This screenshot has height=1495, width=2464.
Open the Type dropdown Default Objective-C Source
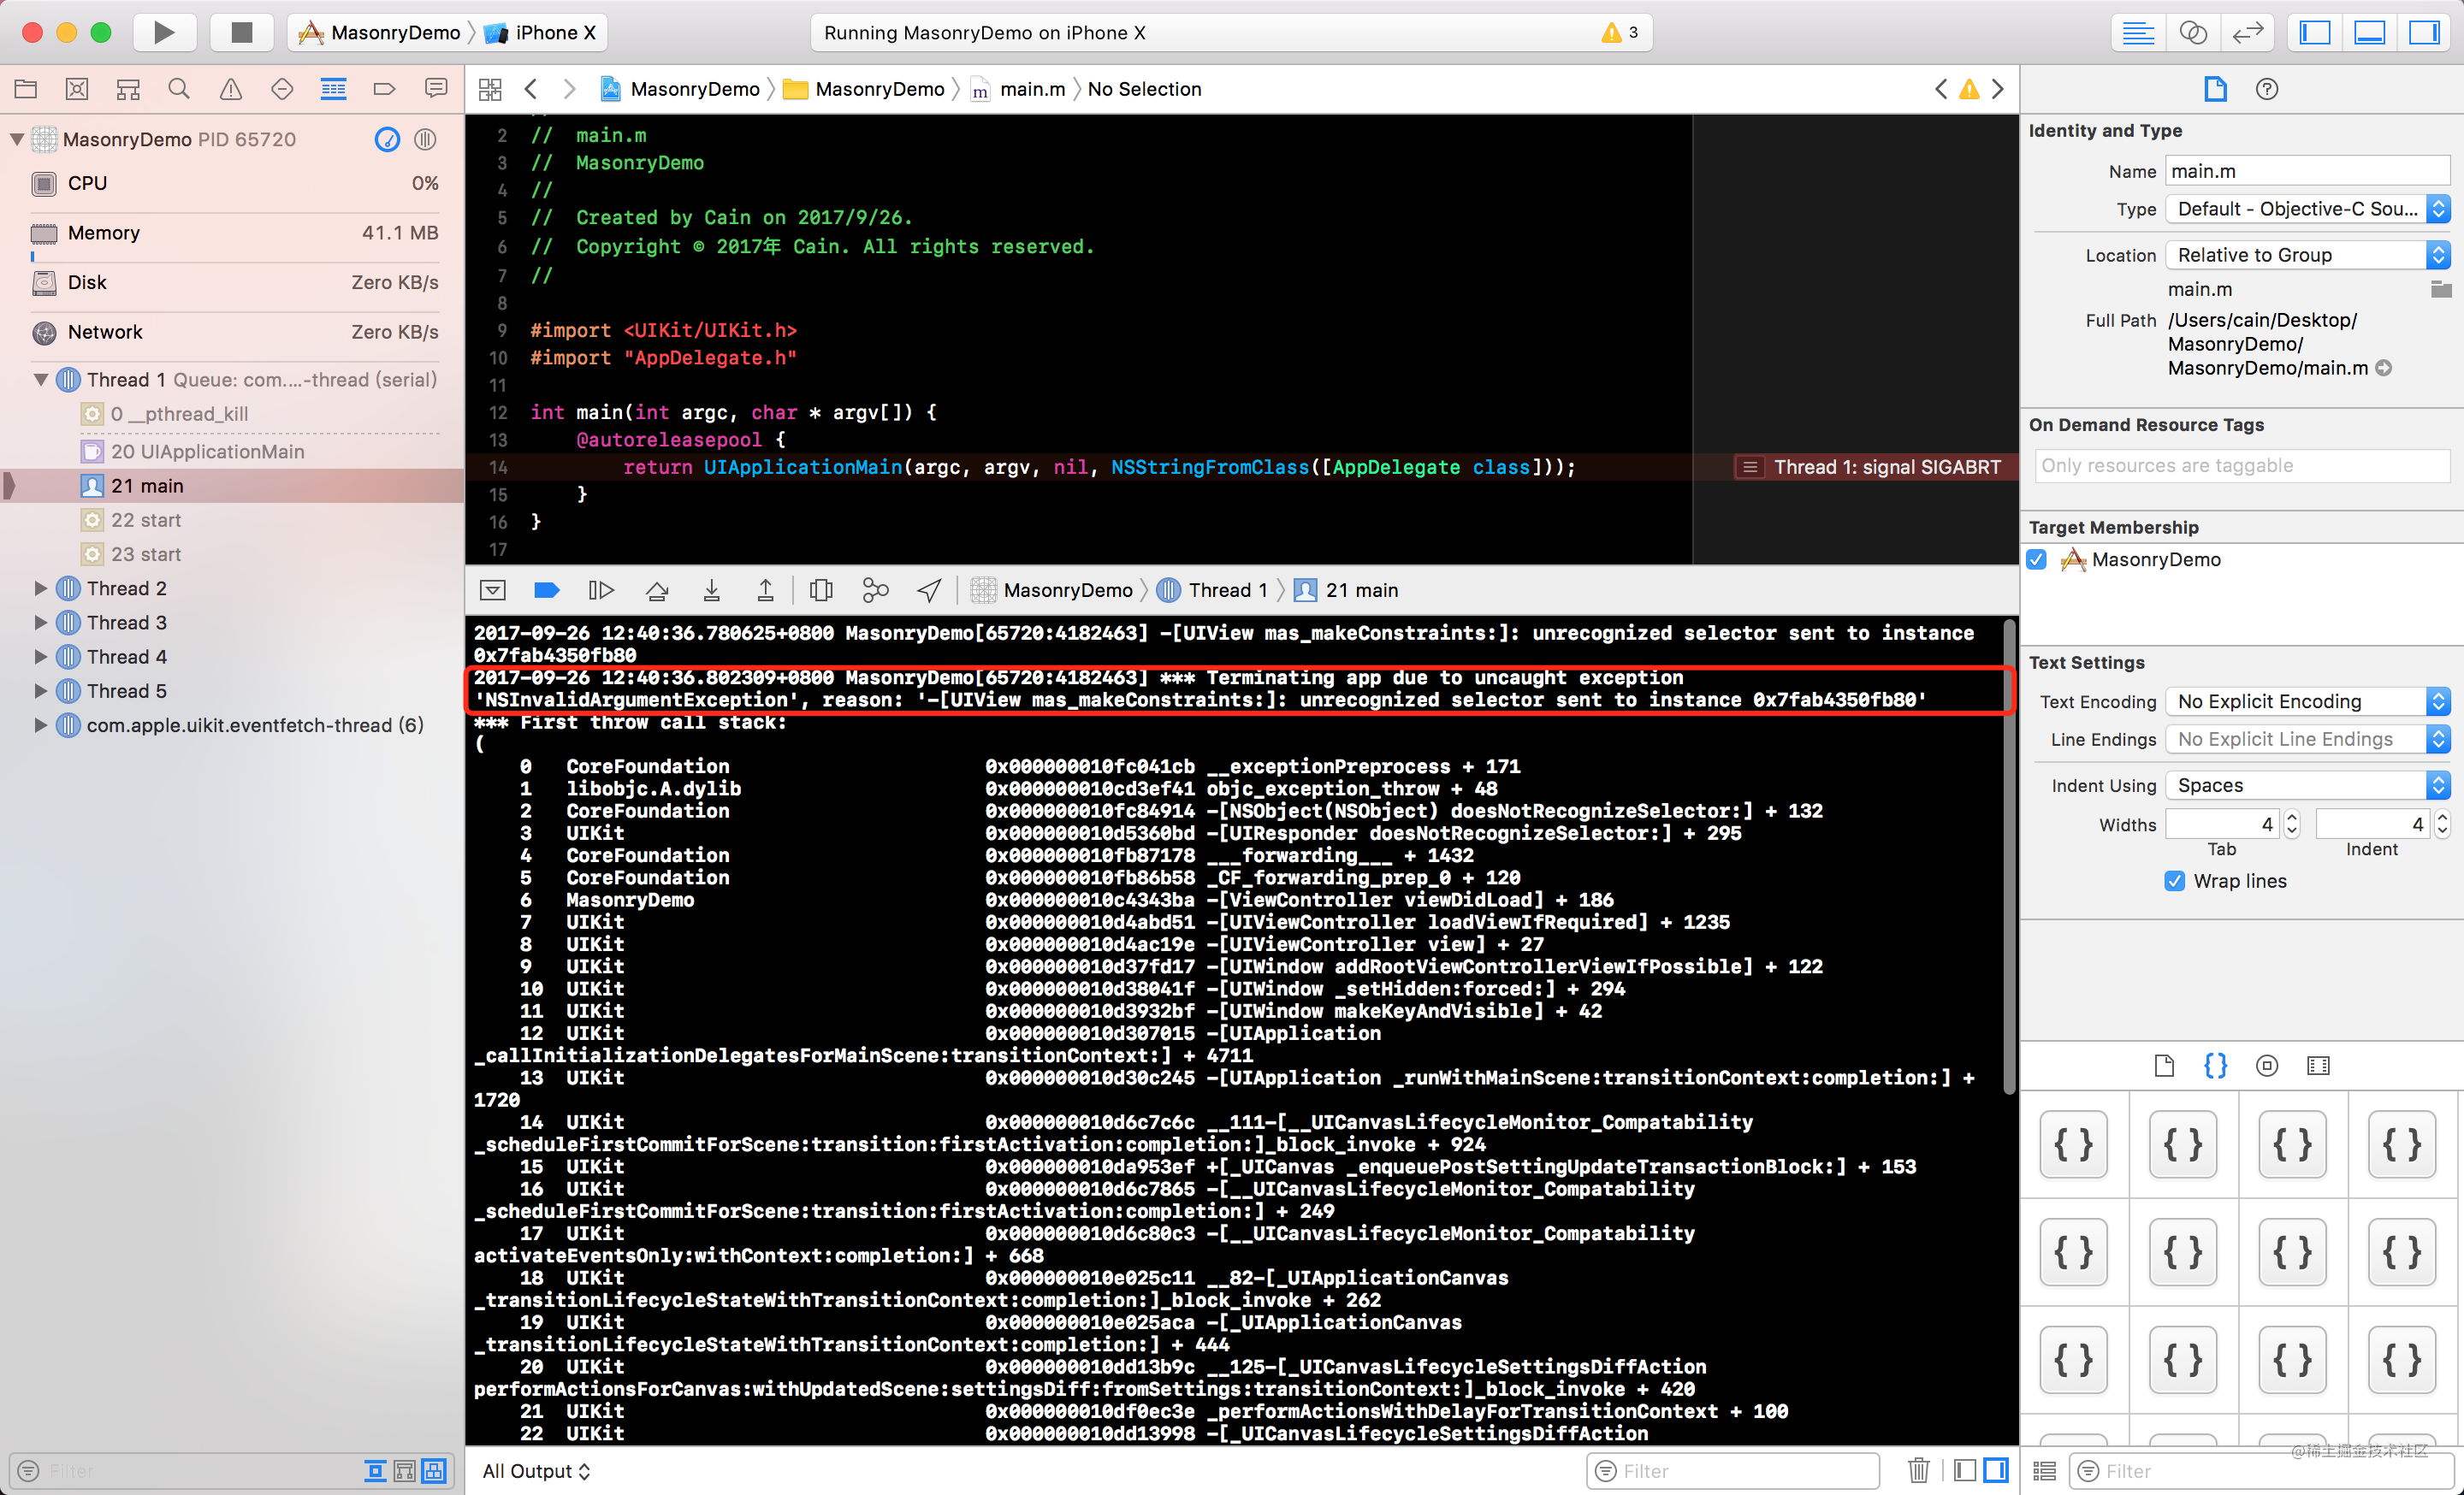click(2307, 209)
